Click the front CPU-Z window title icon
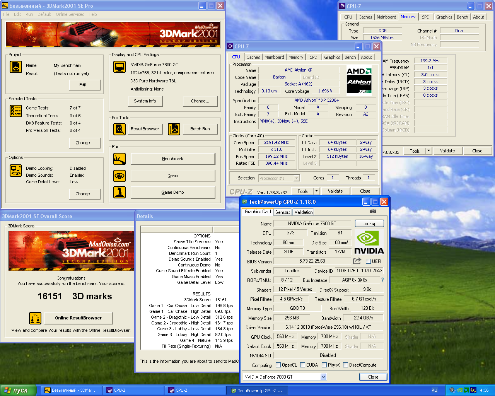 pyautogui.click(x=230, y=46)
